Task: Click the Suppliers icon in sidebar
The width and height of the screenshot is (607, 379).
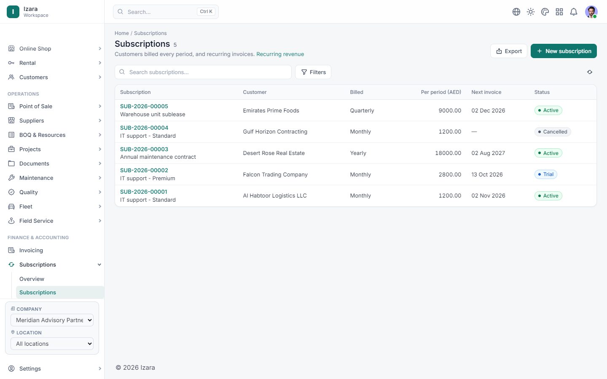Action: (11, 120)
